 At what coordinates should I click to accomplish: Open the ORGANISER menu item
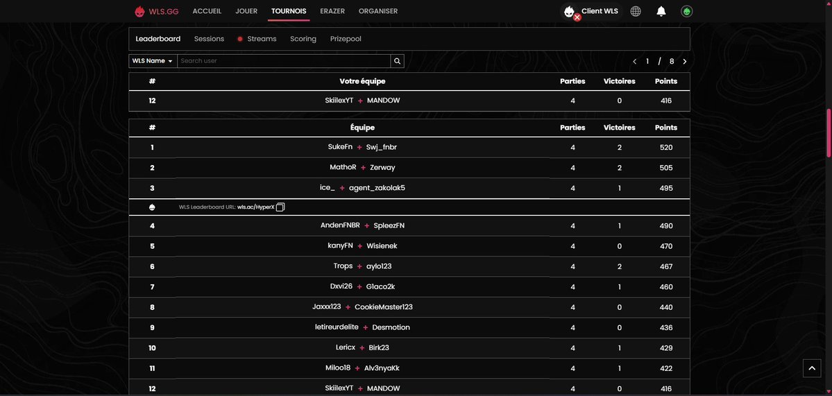[x=377, y=11]
